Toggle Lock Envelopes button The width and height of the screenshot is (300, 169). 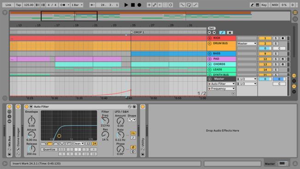tap(230, 33)
